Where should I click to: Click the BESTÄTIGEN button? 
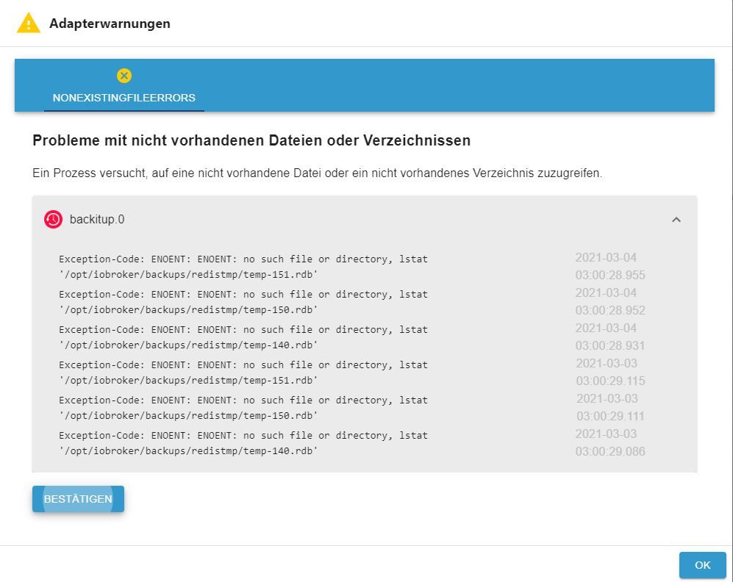(78, 499)
